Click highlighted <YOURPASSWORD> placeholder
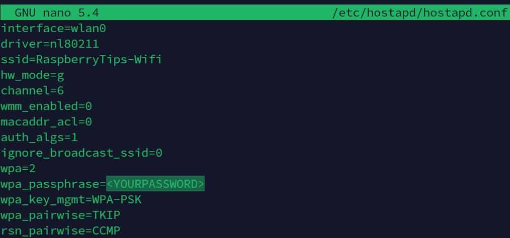This screenshot has width=510, height=238. click(x=155, y=184)
